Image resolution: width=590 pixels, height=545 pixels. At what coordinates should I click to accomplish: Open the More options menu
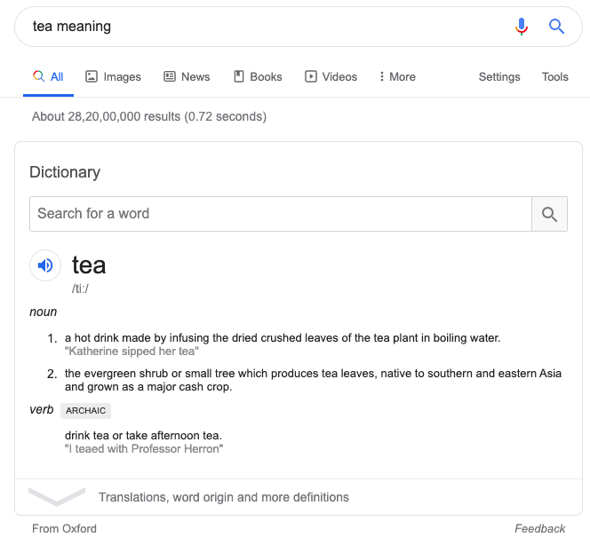point(397,76)
